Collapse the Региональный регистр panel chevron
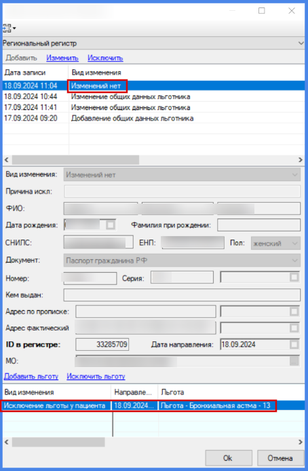Image resolution: width=308 pixels, height=471 pixels. click(x=301, y=43)
